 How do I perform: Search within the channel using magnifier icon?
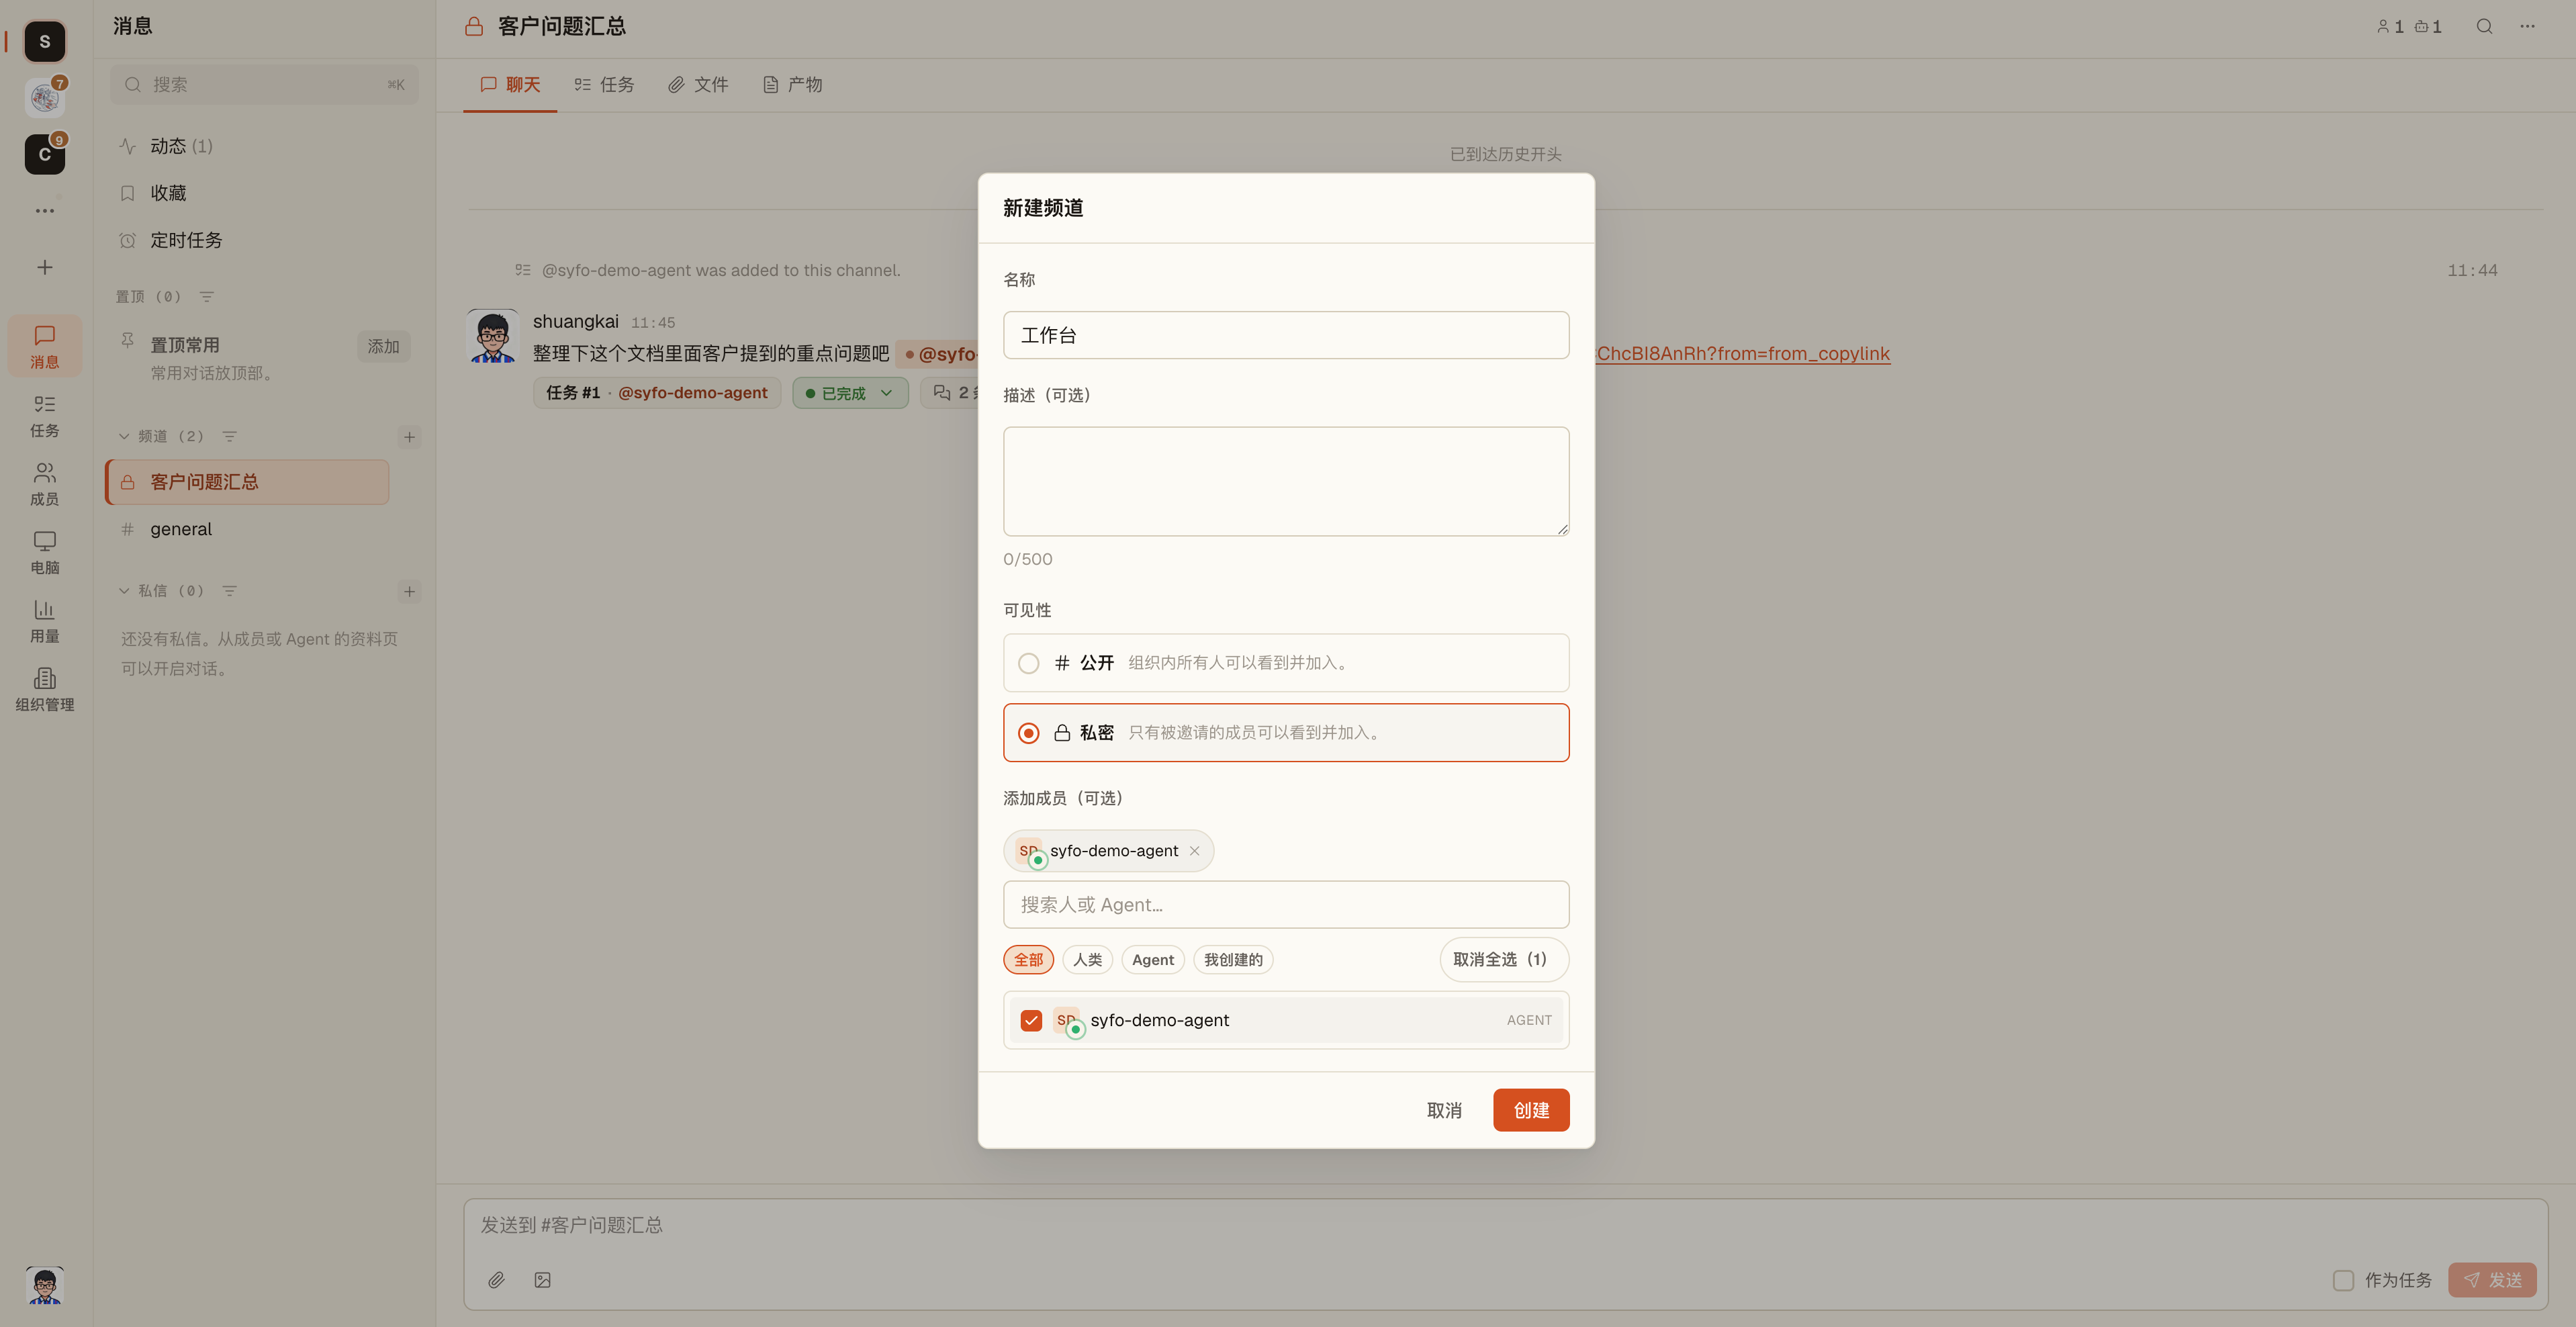pyautogui.click(x=2484, y=27)
